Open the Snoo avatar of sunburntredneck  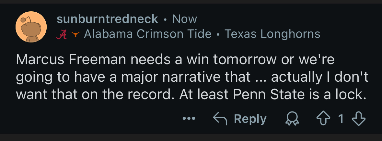pyautogui.click(x=31, y=27)
